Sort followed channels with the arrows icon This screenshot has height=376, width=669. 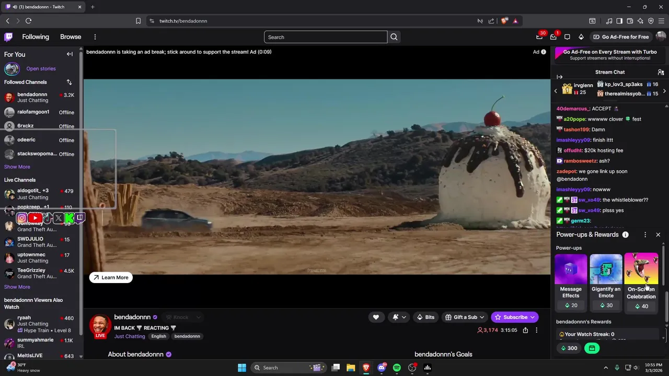pos(69,82)
